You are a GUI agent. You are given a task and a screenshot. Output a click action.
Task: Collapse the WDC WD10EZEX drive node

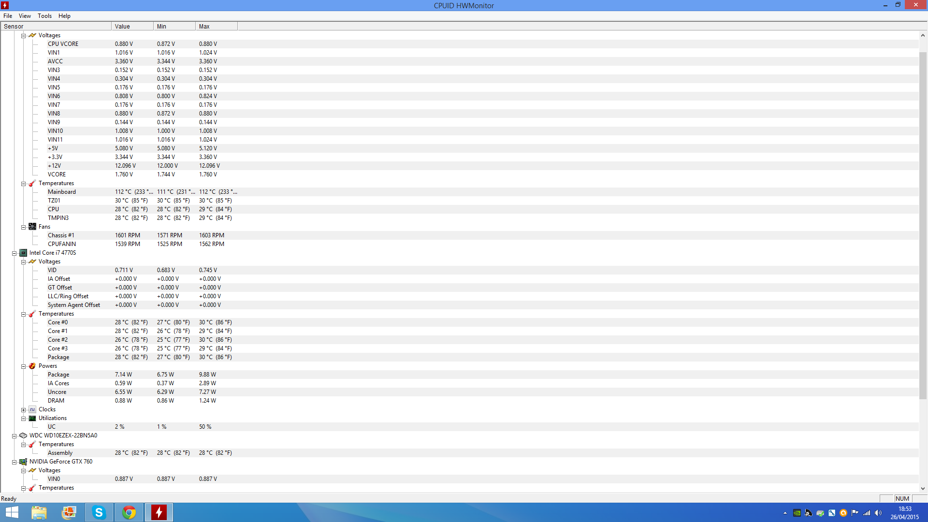coord(14,436)
